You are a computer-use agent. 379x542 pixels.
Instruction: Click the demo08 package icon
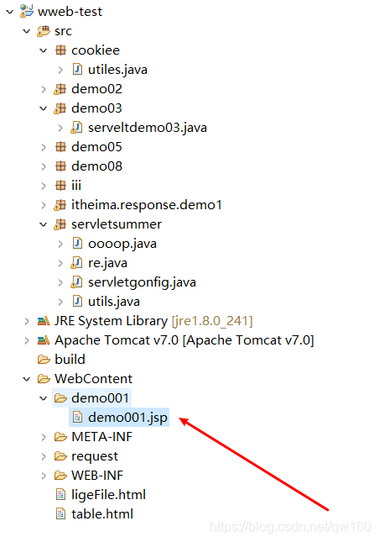pyautogui.click(x=60, y=166)
